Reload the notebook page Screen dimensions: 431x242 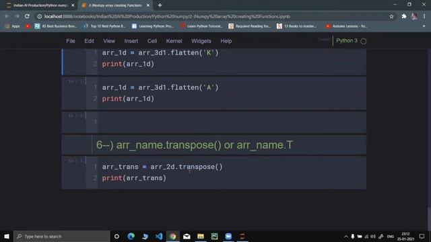27,16
